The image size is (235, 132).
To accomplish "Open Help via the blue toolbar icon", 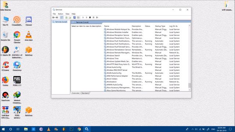I will (75, 18).
